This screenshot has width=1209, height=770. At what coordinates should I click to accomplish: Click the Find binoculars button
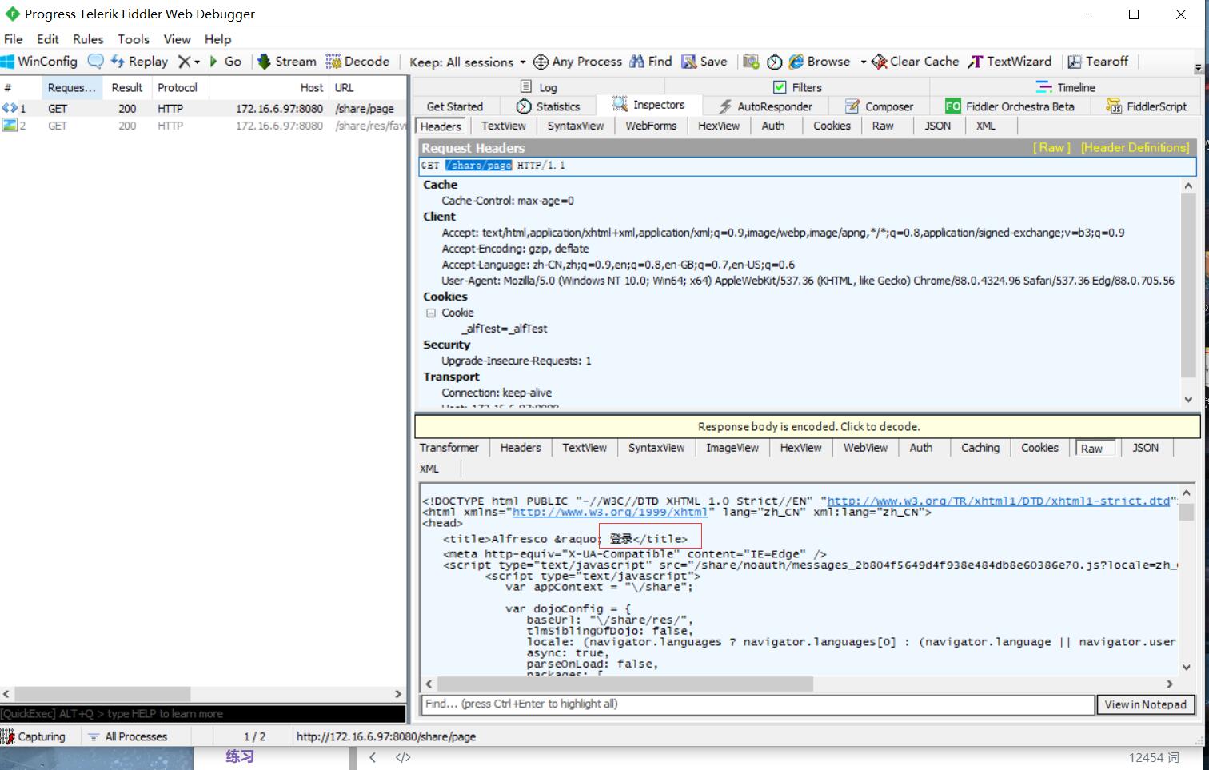[651, 62]
